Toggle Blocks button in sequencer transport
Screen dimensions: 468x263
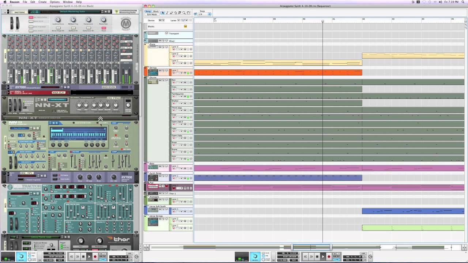pos(255,256)
